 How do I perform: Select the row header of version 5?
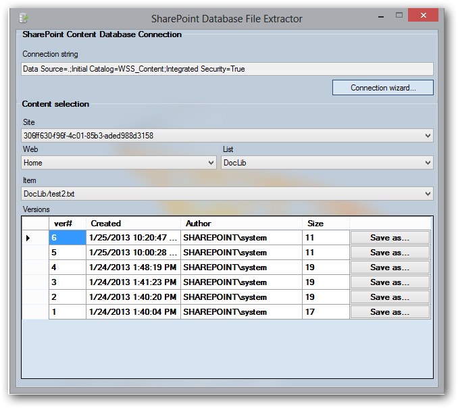tap(35, 253)
